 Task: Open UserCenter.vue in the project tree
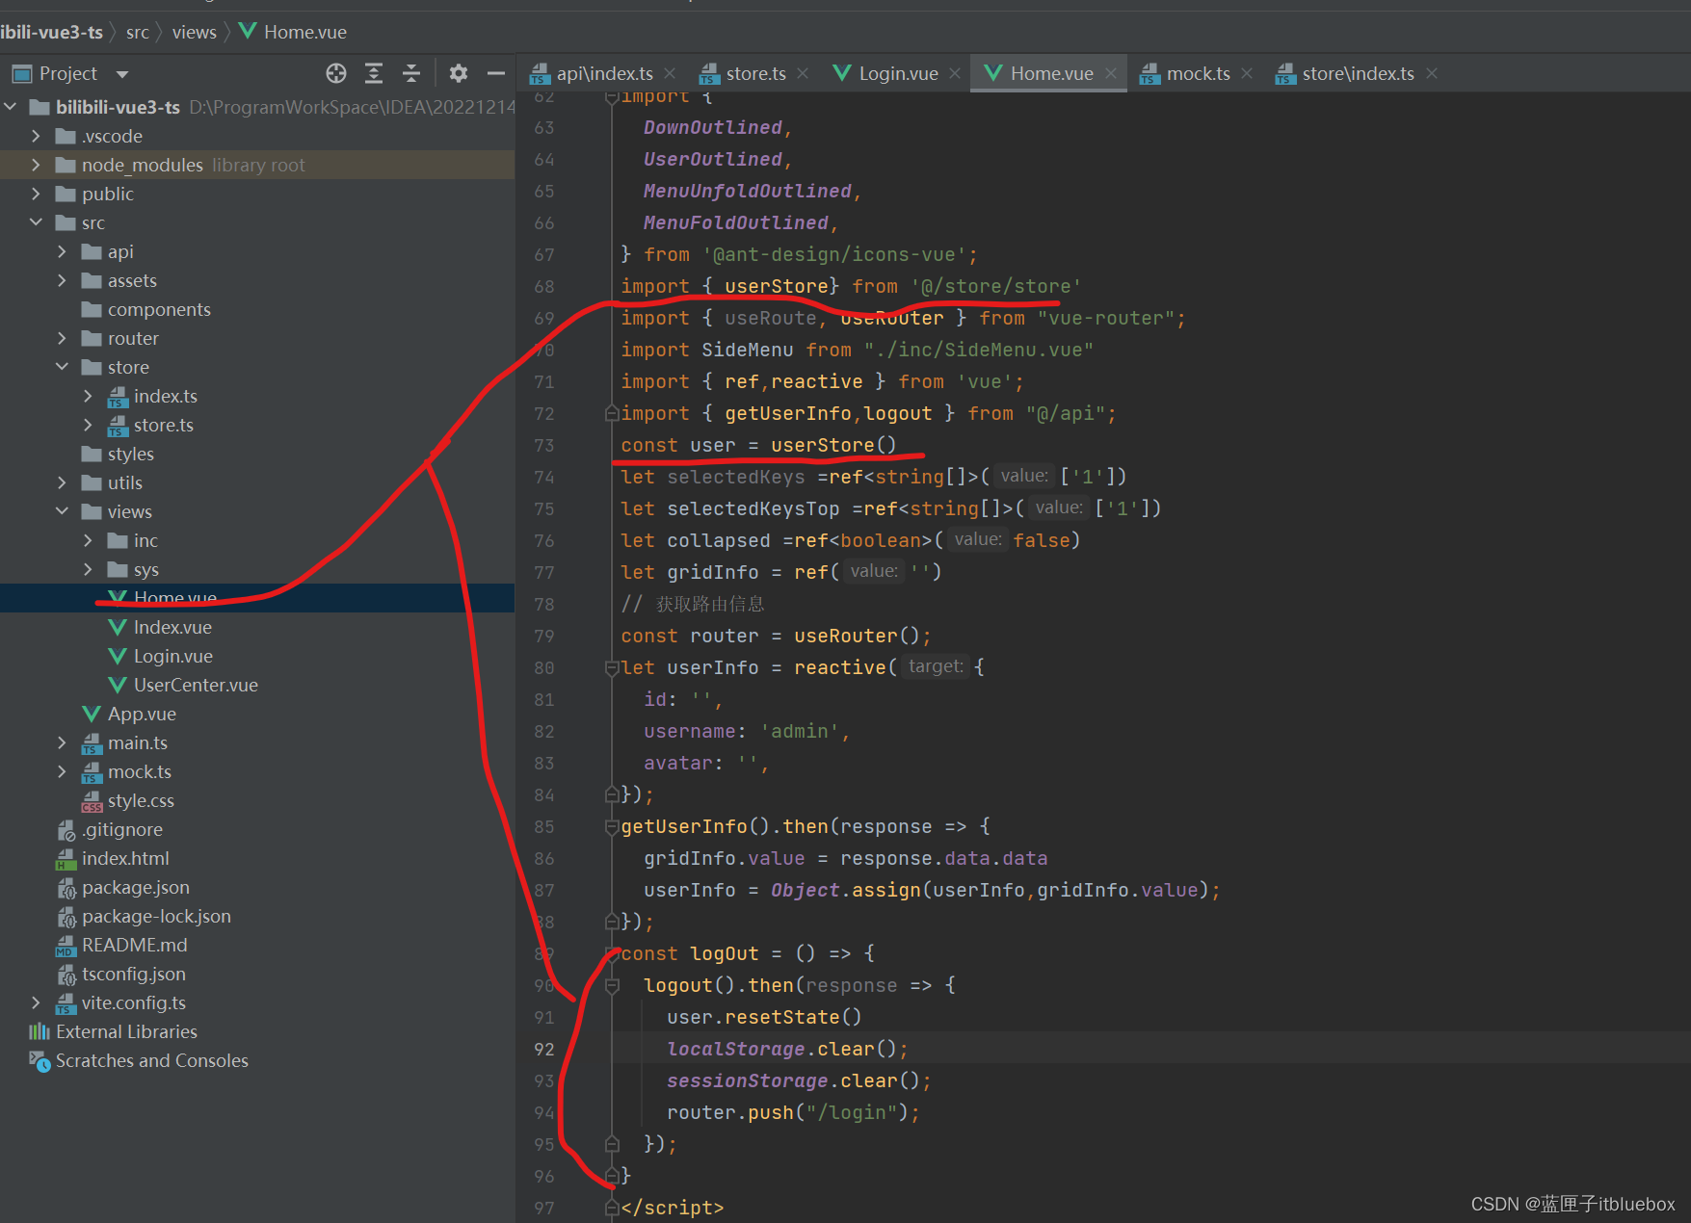tap(196, 685)
